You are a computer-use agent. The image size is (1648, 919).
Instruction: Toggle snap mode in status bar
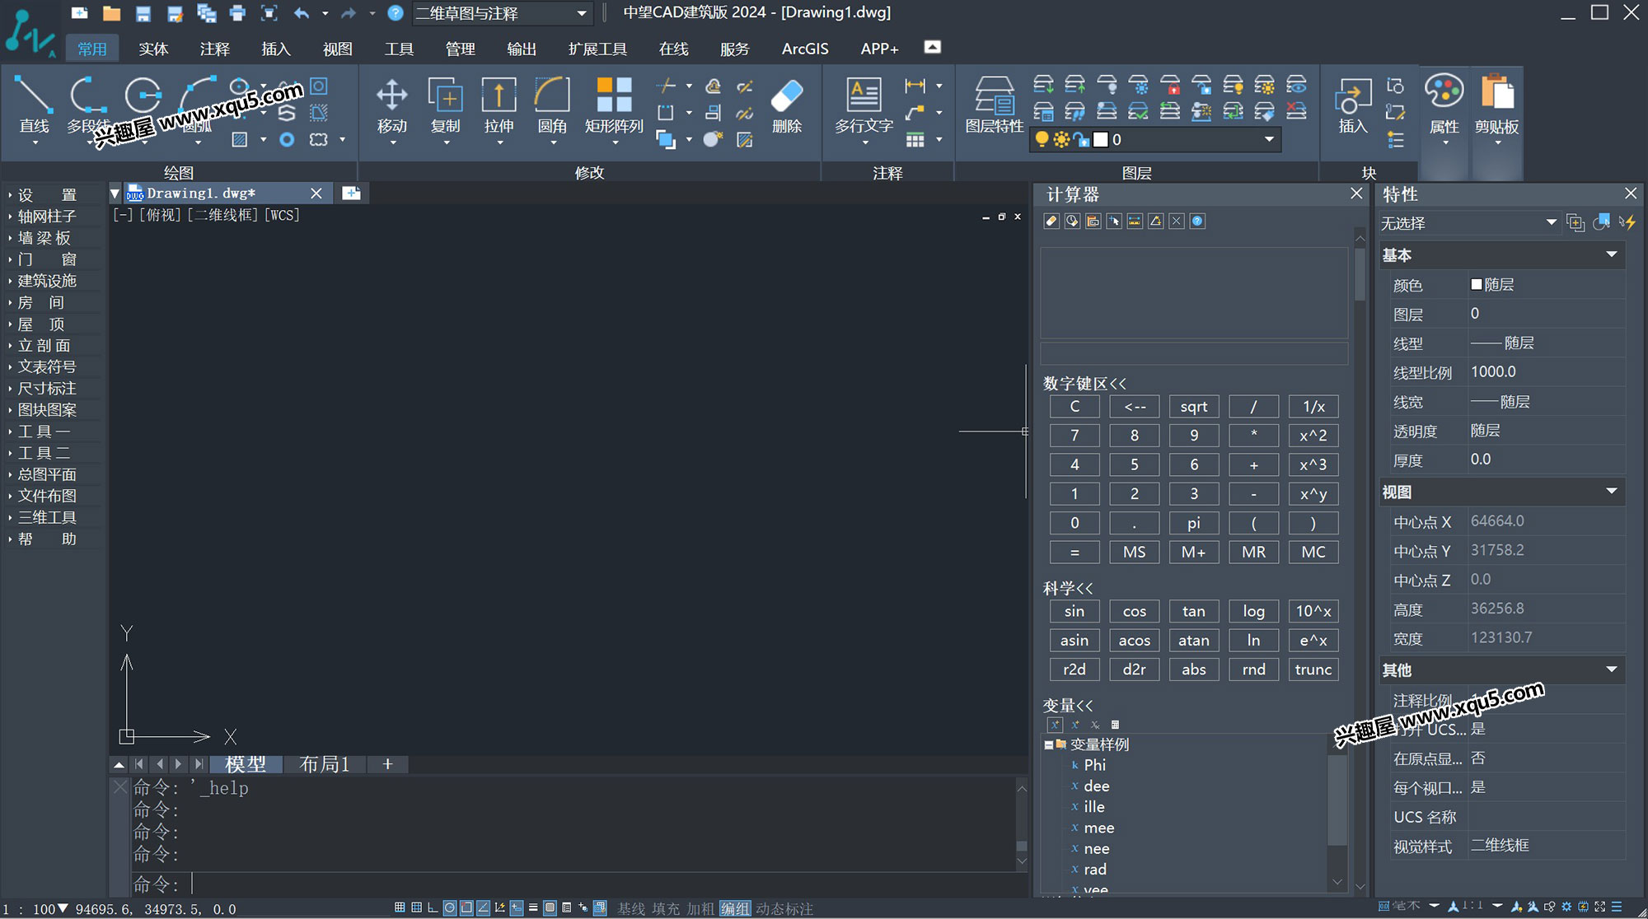[x=400, y=908]
